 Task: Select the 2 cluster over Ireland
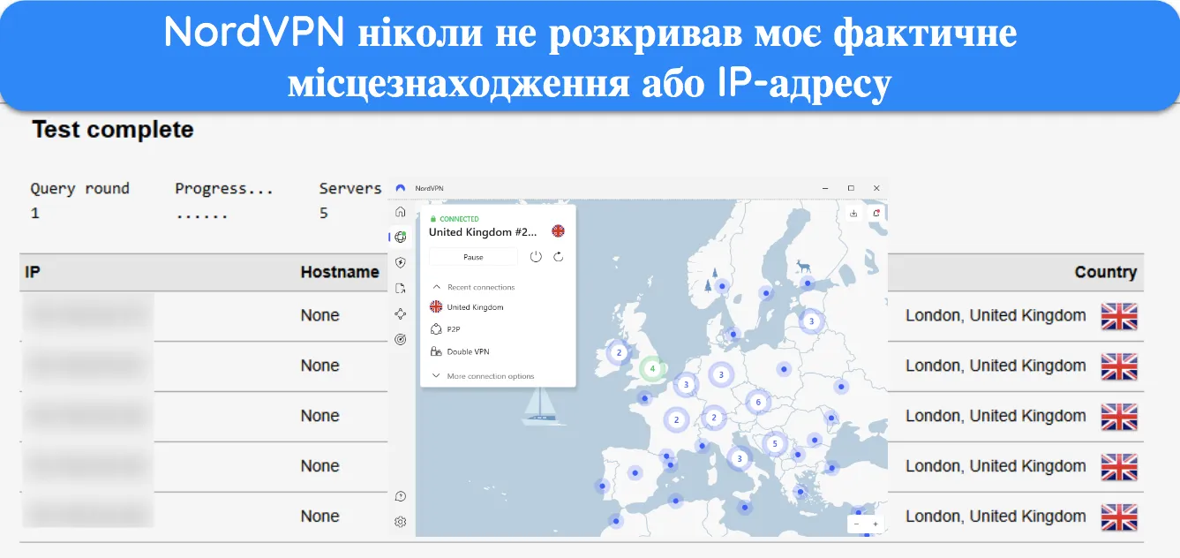pos(620,352)
